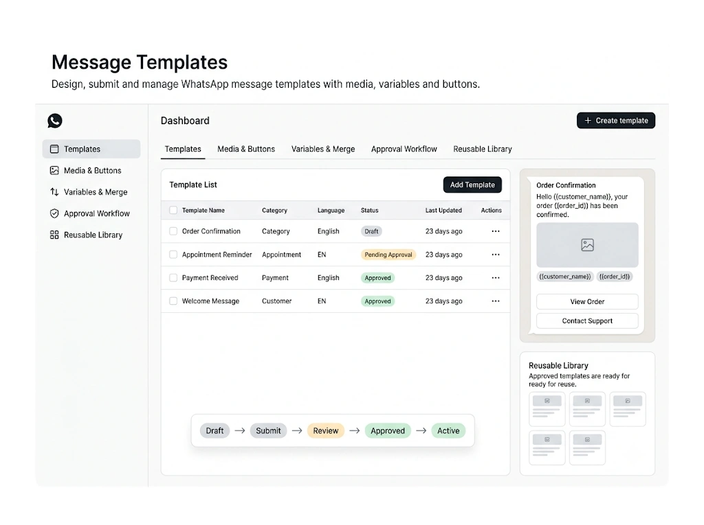Click the Welcome Message template name
Viewport: 704px width, 525px height.
(x=210, y=301)
